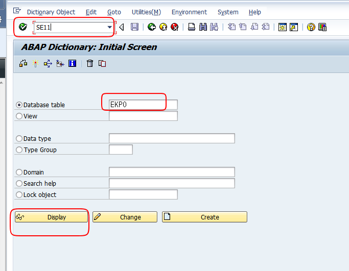
Task: Click the Customize Local Layout icon
Action: pos(322,27)
